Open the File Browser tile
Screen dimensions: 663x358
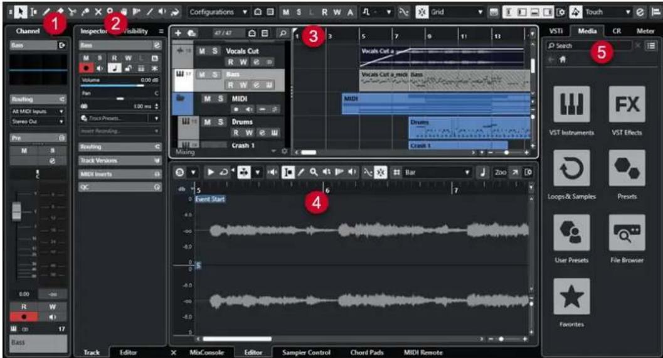pyautogui.click(x=627, y=232)
